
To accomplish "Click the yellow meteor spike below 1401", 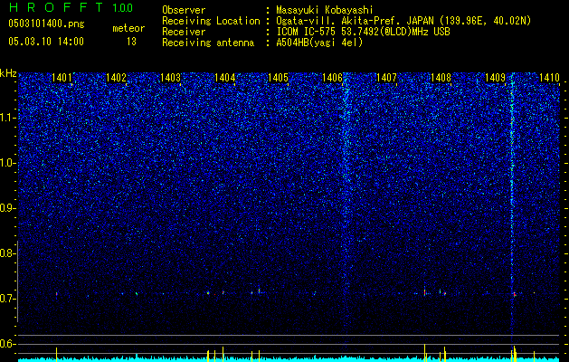I will click(x=57, y=355).
